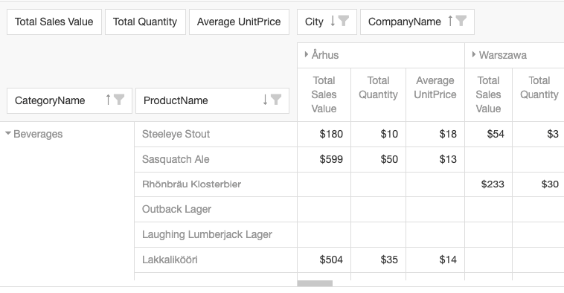The height and width of the screenshot is (293, 564).
Task: Click the Total Sales Value field button
Action: click(x=54, y=22)
